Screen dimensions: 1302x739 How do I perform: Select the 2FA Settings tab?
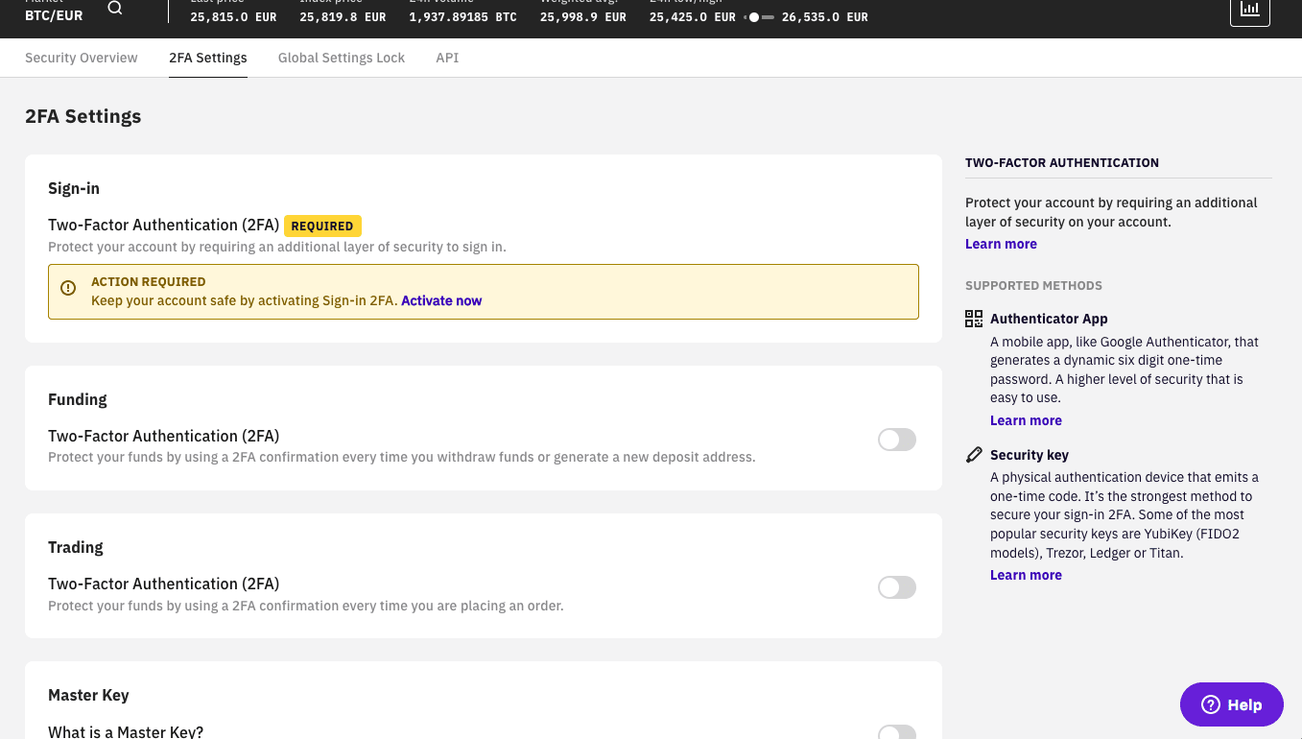pos(208,58)
